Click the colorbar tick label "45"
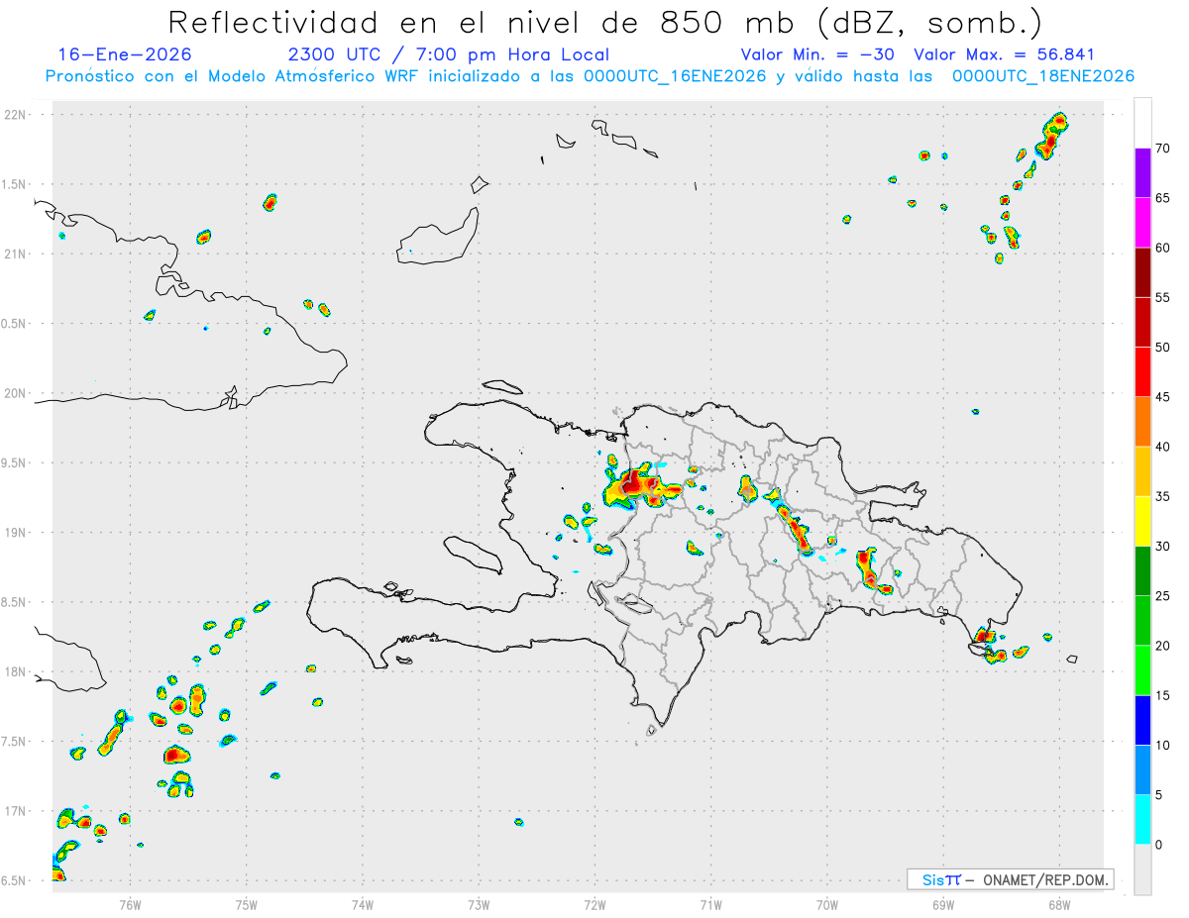 [x=1162, y=397]
